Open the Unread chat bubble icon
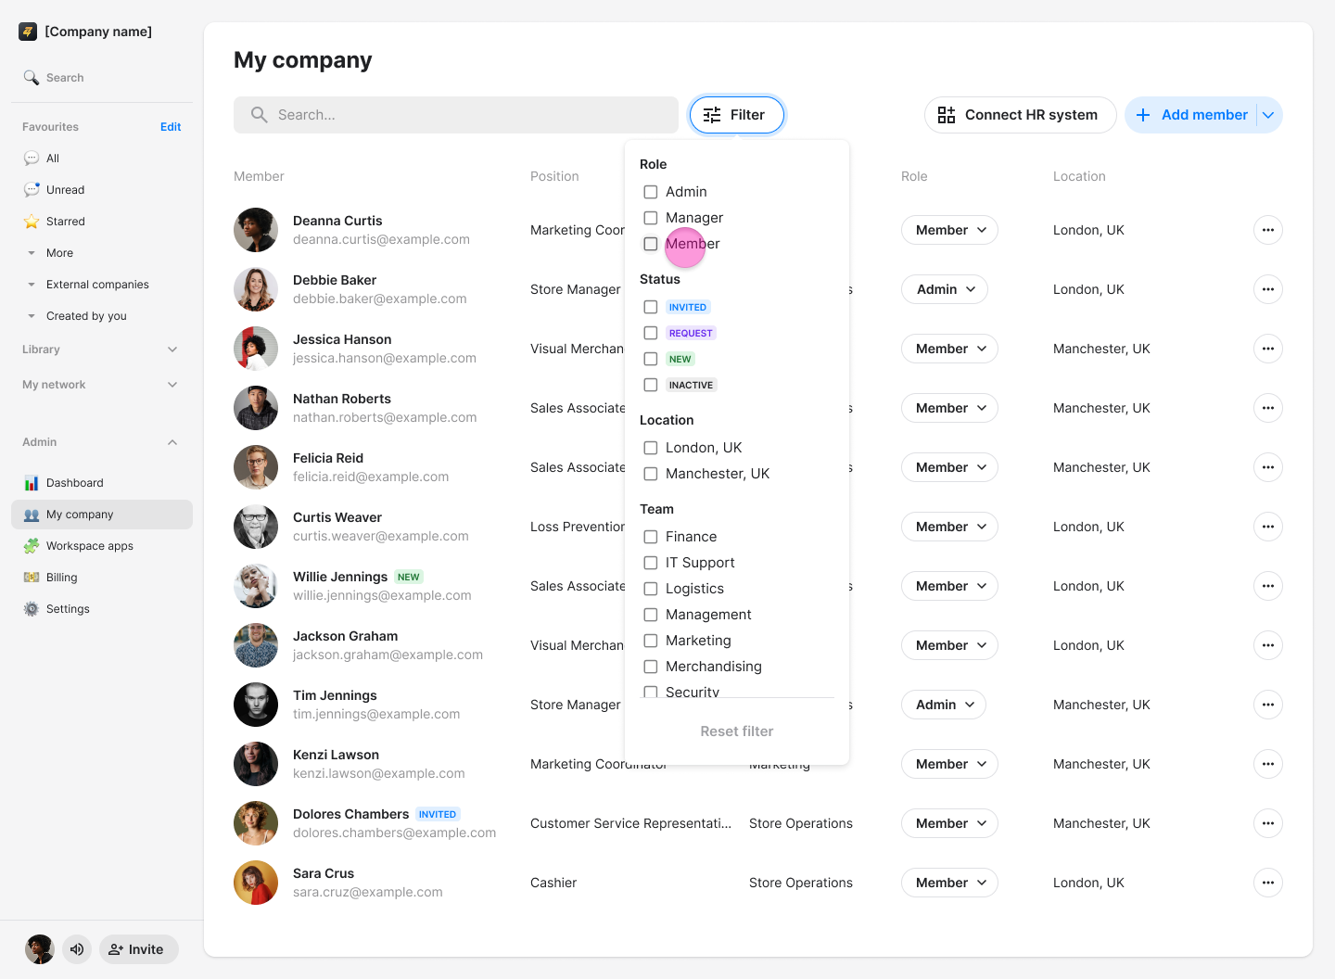Image resolution: width=1335 pixels, height=979 pixels. [x=32, y=190]
